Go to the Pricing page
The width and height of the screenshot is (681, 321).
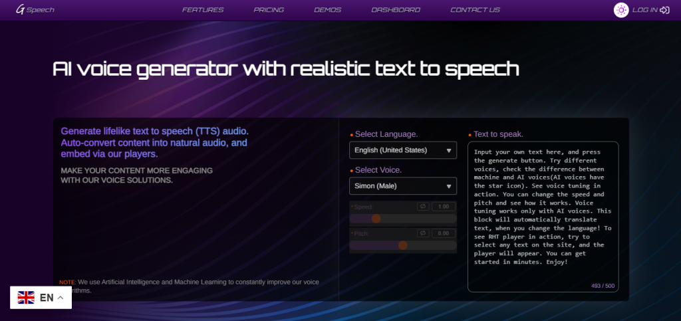[x=269, y=10]
